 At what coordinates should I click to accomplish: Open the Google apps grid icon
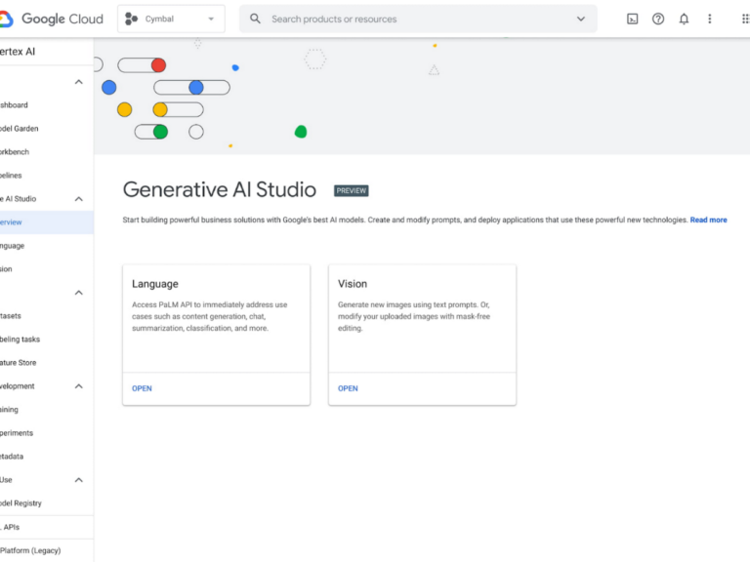click(x=744, y=19)
